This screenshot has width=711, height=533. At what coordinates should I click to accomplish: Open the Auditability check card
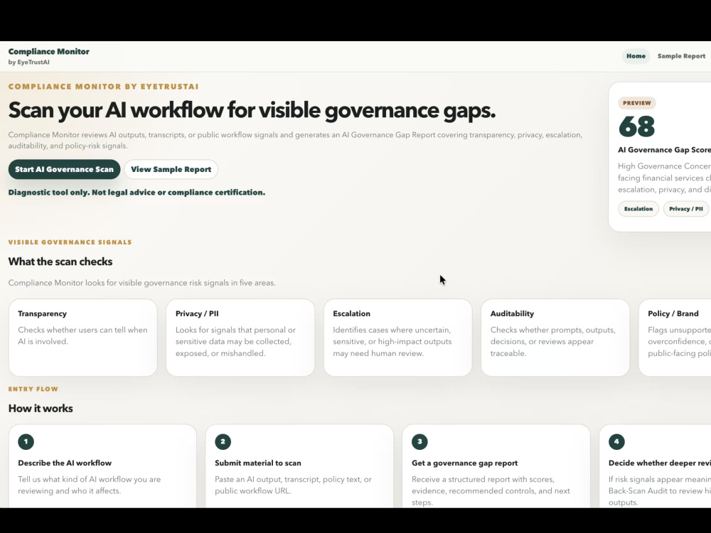point(555,337)
